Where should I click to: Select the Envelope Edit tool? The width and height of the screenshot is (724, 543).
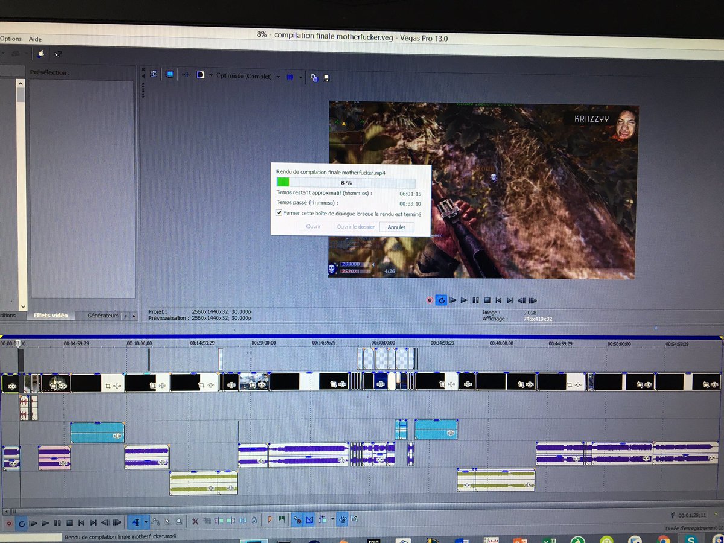pyautogui.click(x=156, y=522)
